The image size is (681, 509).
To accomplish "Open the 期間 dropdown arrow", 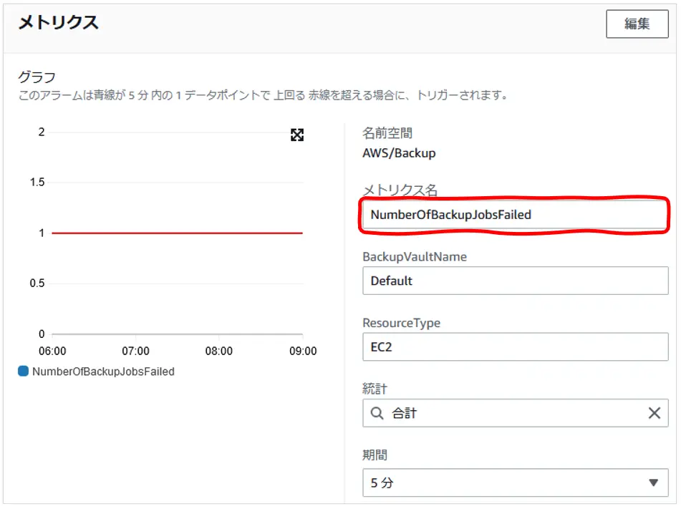I will click(653, 483).
